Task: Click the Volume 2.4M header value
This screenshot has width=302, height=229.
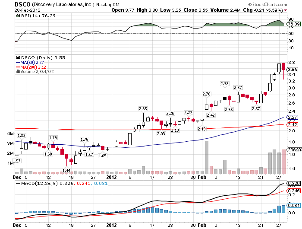Action: [225, 10]
